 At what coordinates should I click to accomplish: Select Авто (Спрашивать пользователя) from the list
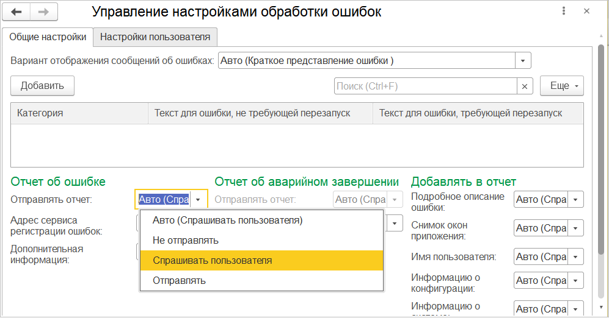point(227,220)
